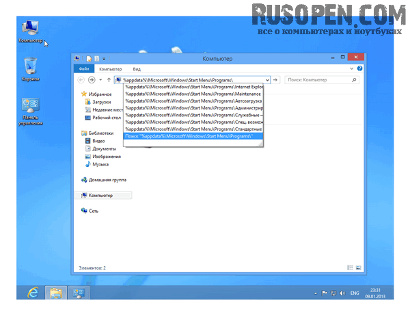Click the ENG language indicator
The height and width of the screenshot is (316, 410).
(355, 292)
